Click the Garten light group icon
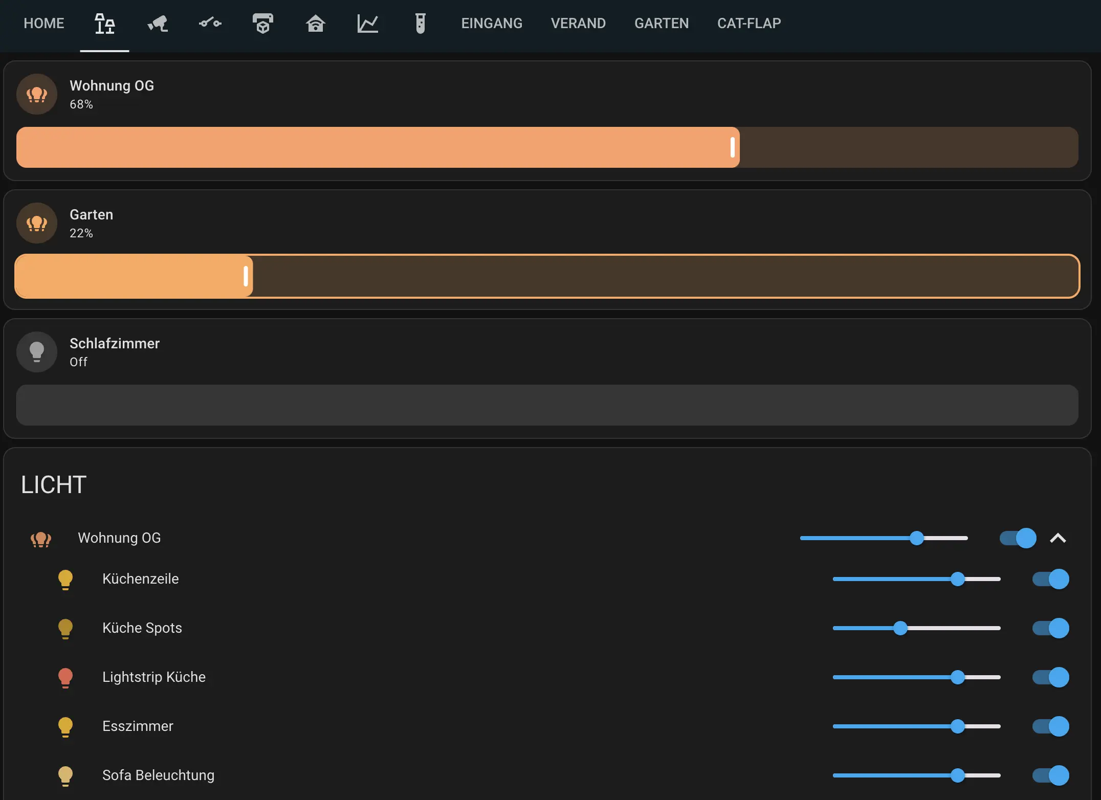This screenshot has width=1101, height=800. pos(37,223)
